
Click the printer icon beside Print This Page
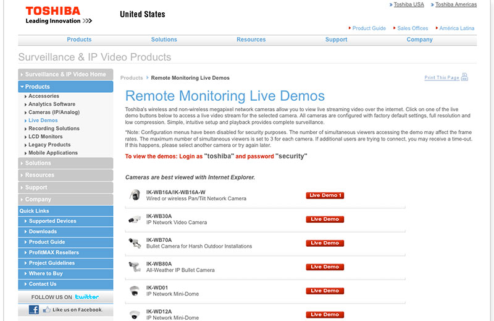point(464,77)
